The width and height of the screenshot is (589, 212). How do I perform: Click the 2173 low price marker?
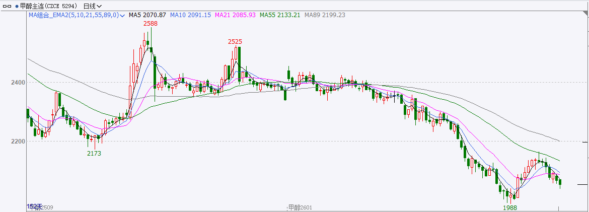coord(94,153)
